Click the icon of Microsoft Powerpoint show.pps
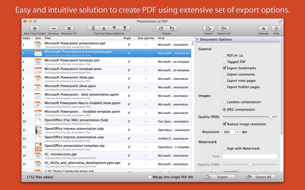Image resolution: width=305 pixels, height=190 pixels. click(x=38, y=79)
